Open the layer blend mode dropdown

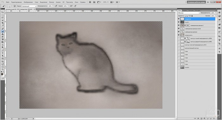click(x=189, y=13)
